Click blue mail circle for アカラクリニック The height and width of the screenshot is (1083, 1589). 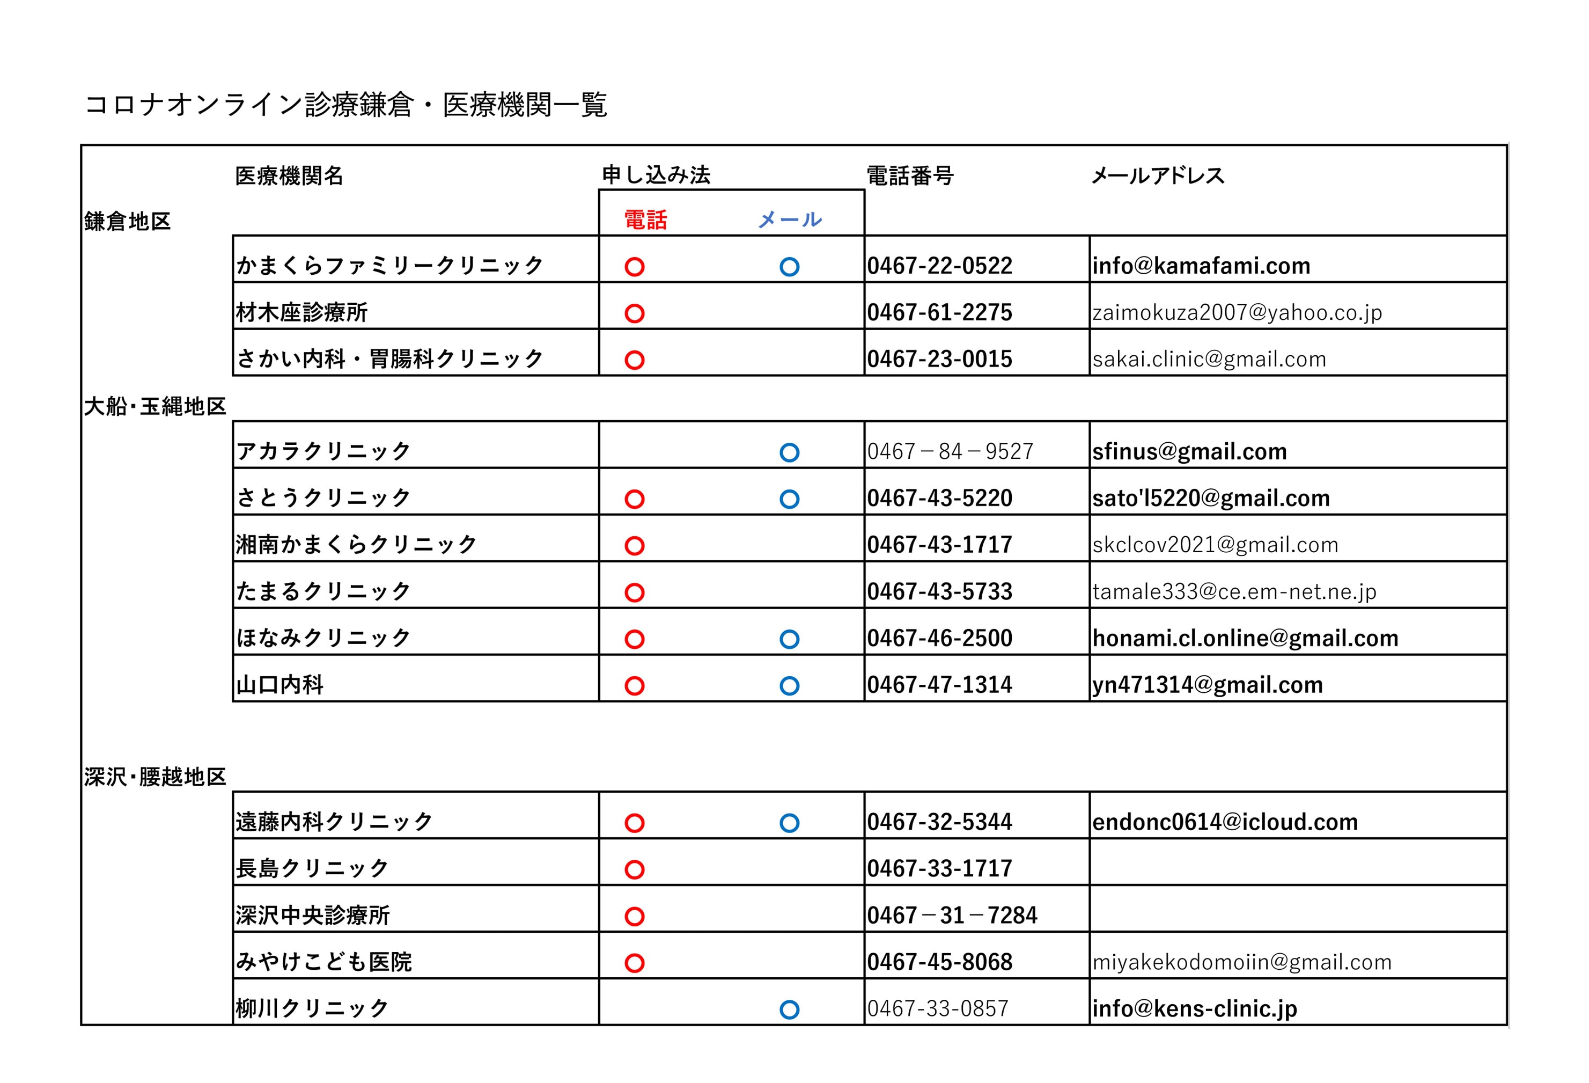[x=789, y=452]
